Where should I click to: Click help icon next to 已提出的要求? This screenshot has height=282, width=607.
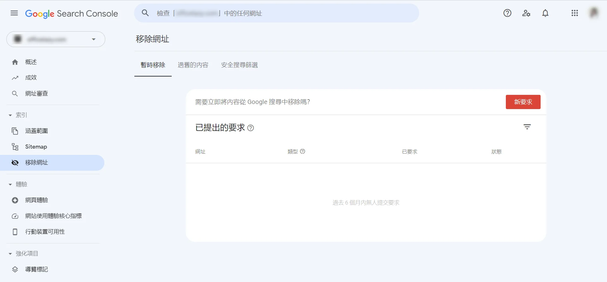point(251,128)
